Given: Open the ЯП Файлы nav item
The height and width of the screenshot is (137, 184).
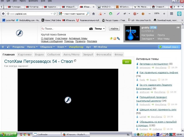Looking at the screenshot, I should [x=100, y=47].
